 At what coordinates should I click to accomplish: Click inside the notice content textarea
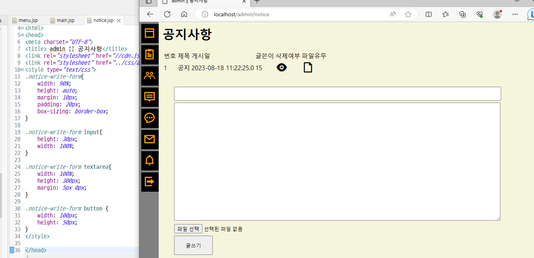(x=337, y=162)
